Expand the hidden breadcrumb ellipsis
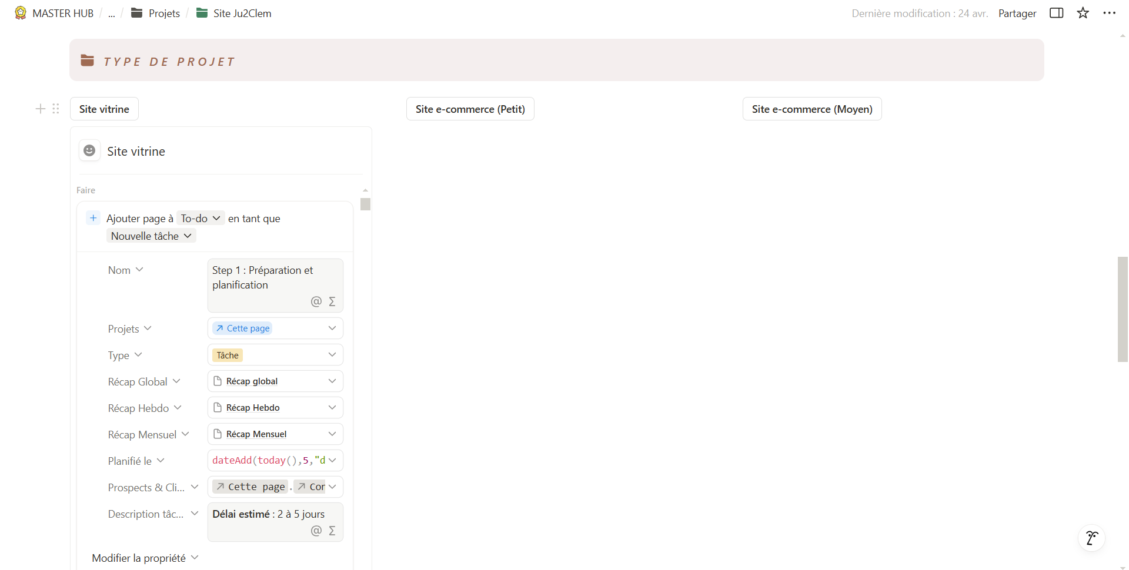Screen dimensions: 1129x570 [112, 13]
